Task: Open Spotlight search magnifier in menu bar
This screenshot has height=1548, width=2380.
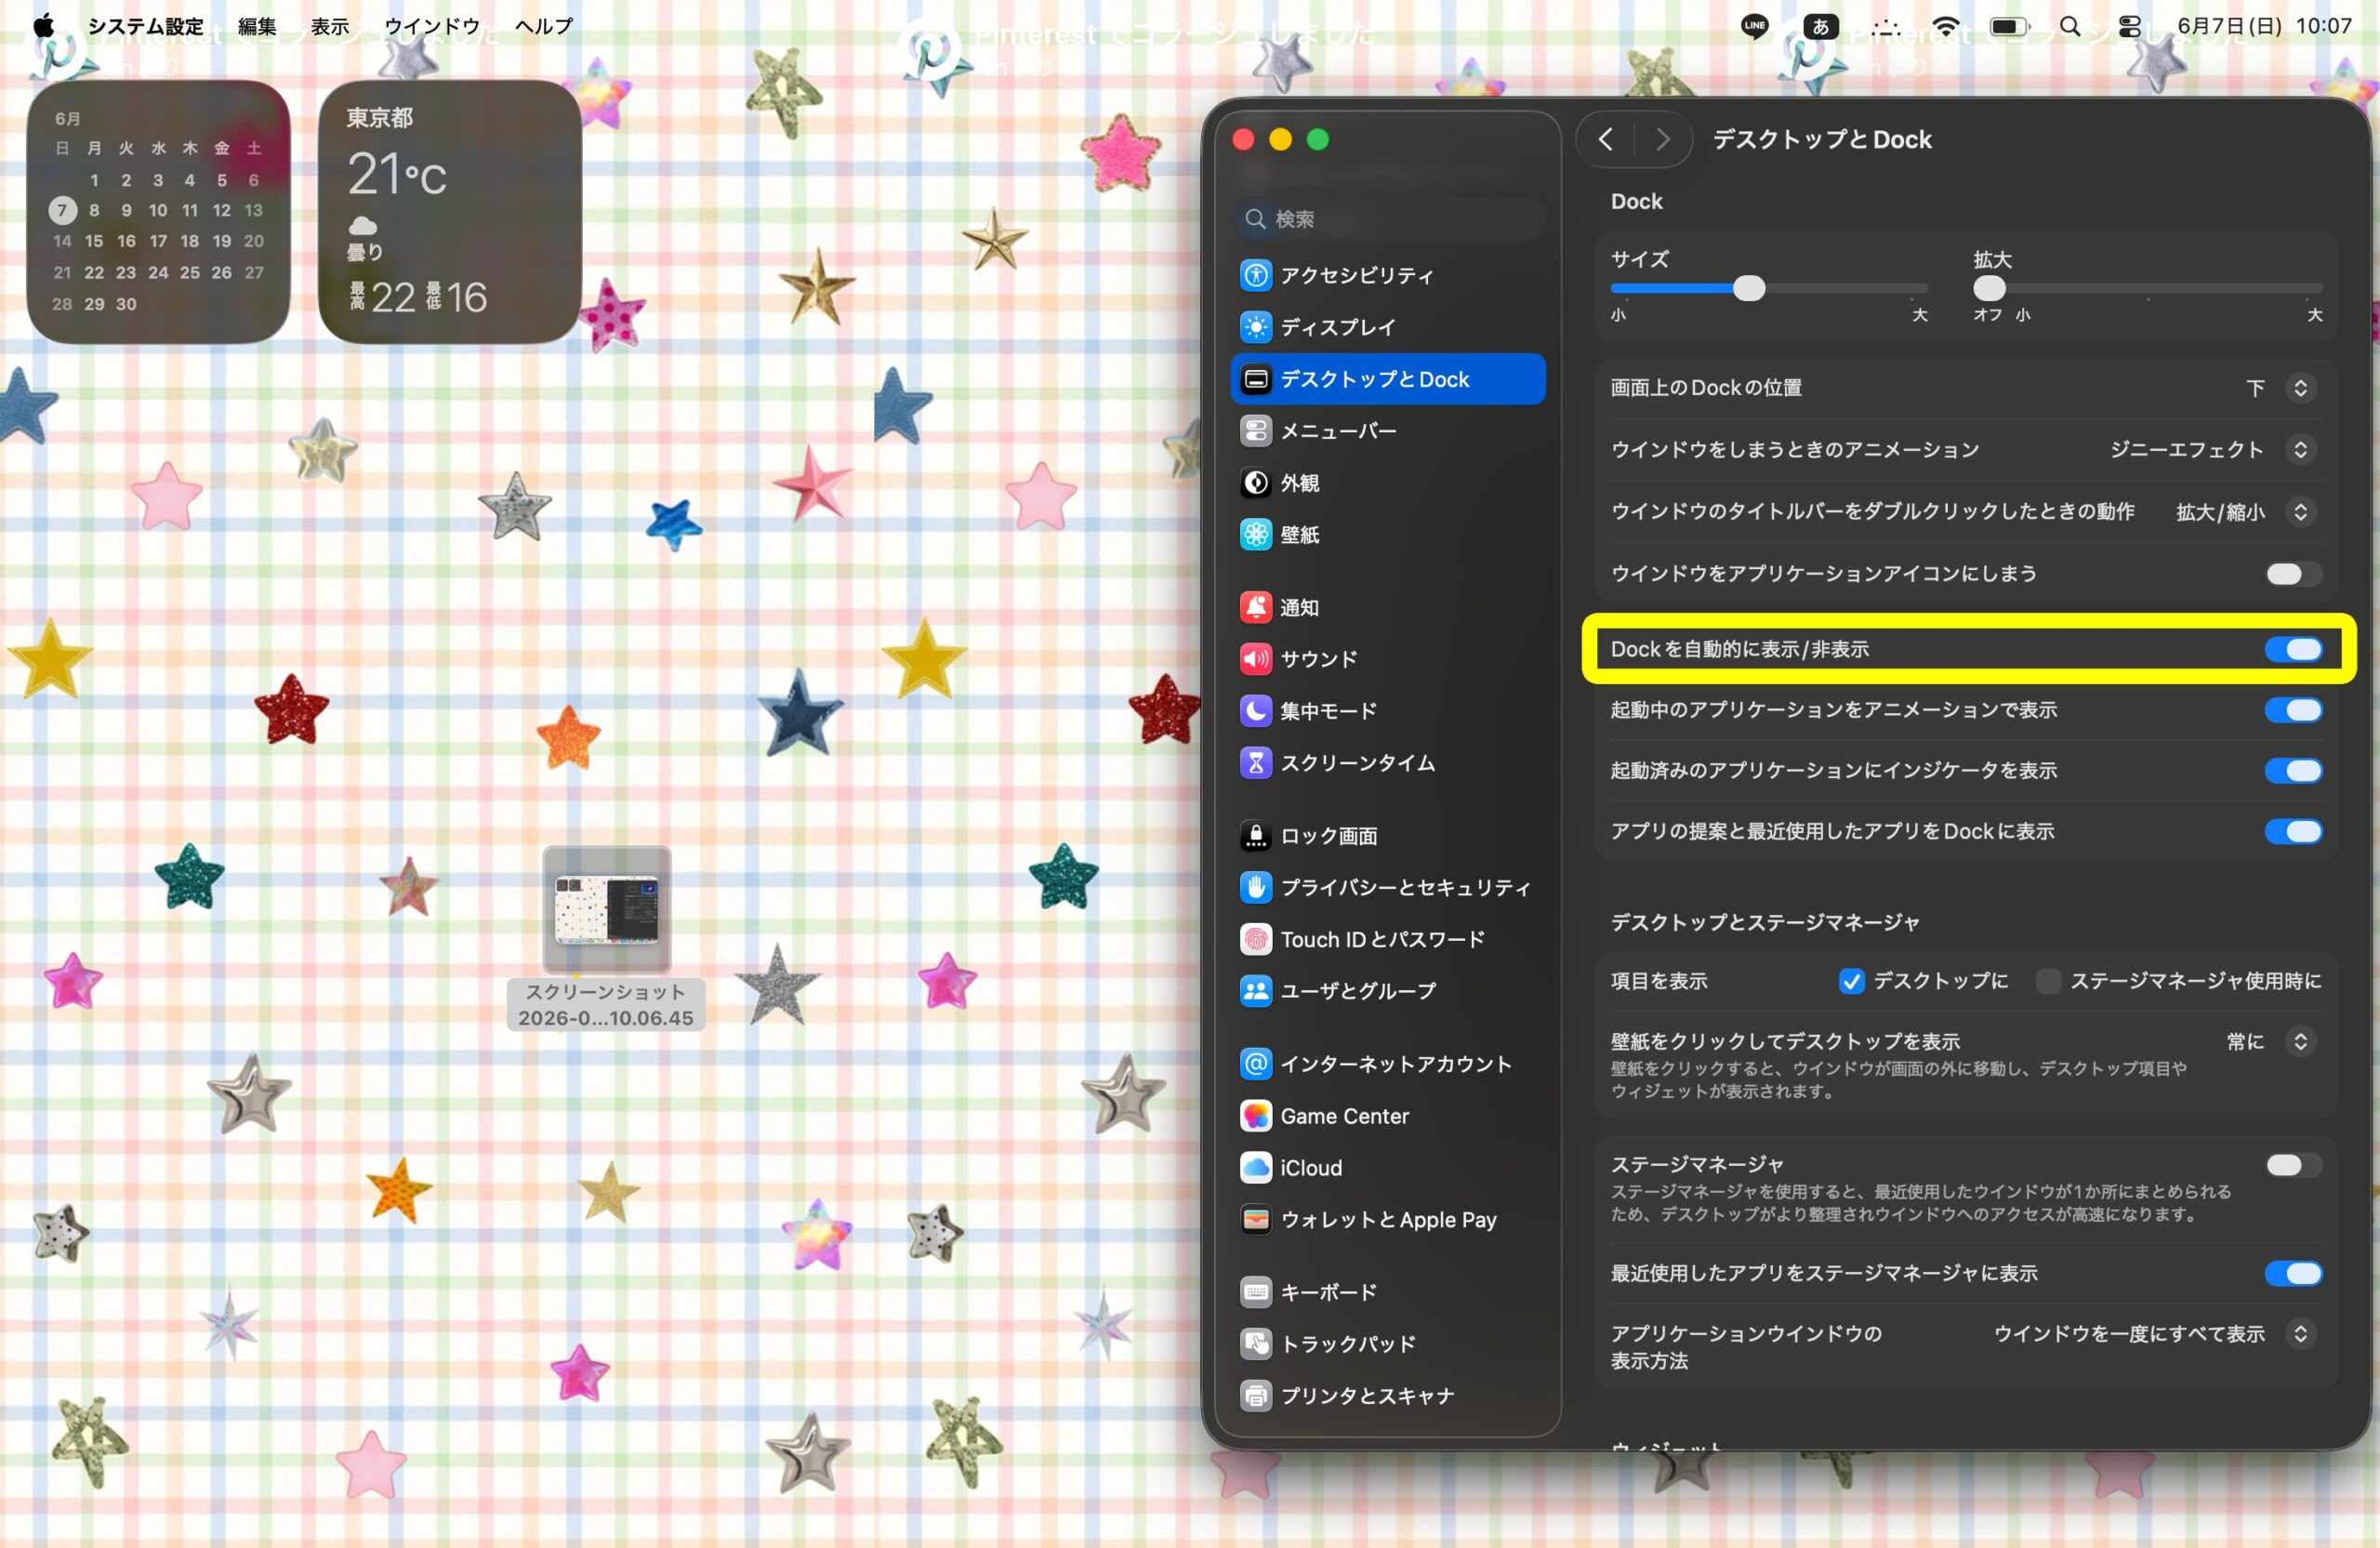Action: [x=2070, y=26]
